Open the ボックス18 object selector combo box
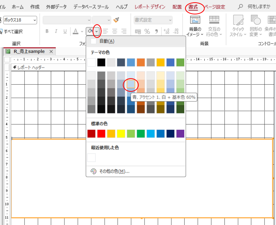 tap(20, 20)
